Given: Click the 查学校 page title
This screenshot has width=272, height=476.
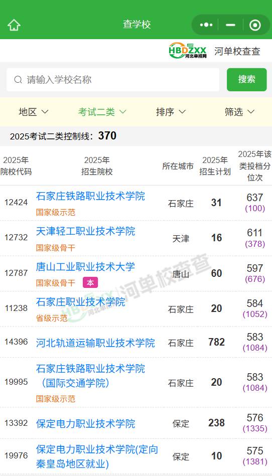Looking at the screenshot, I should (x=137, y=25).
